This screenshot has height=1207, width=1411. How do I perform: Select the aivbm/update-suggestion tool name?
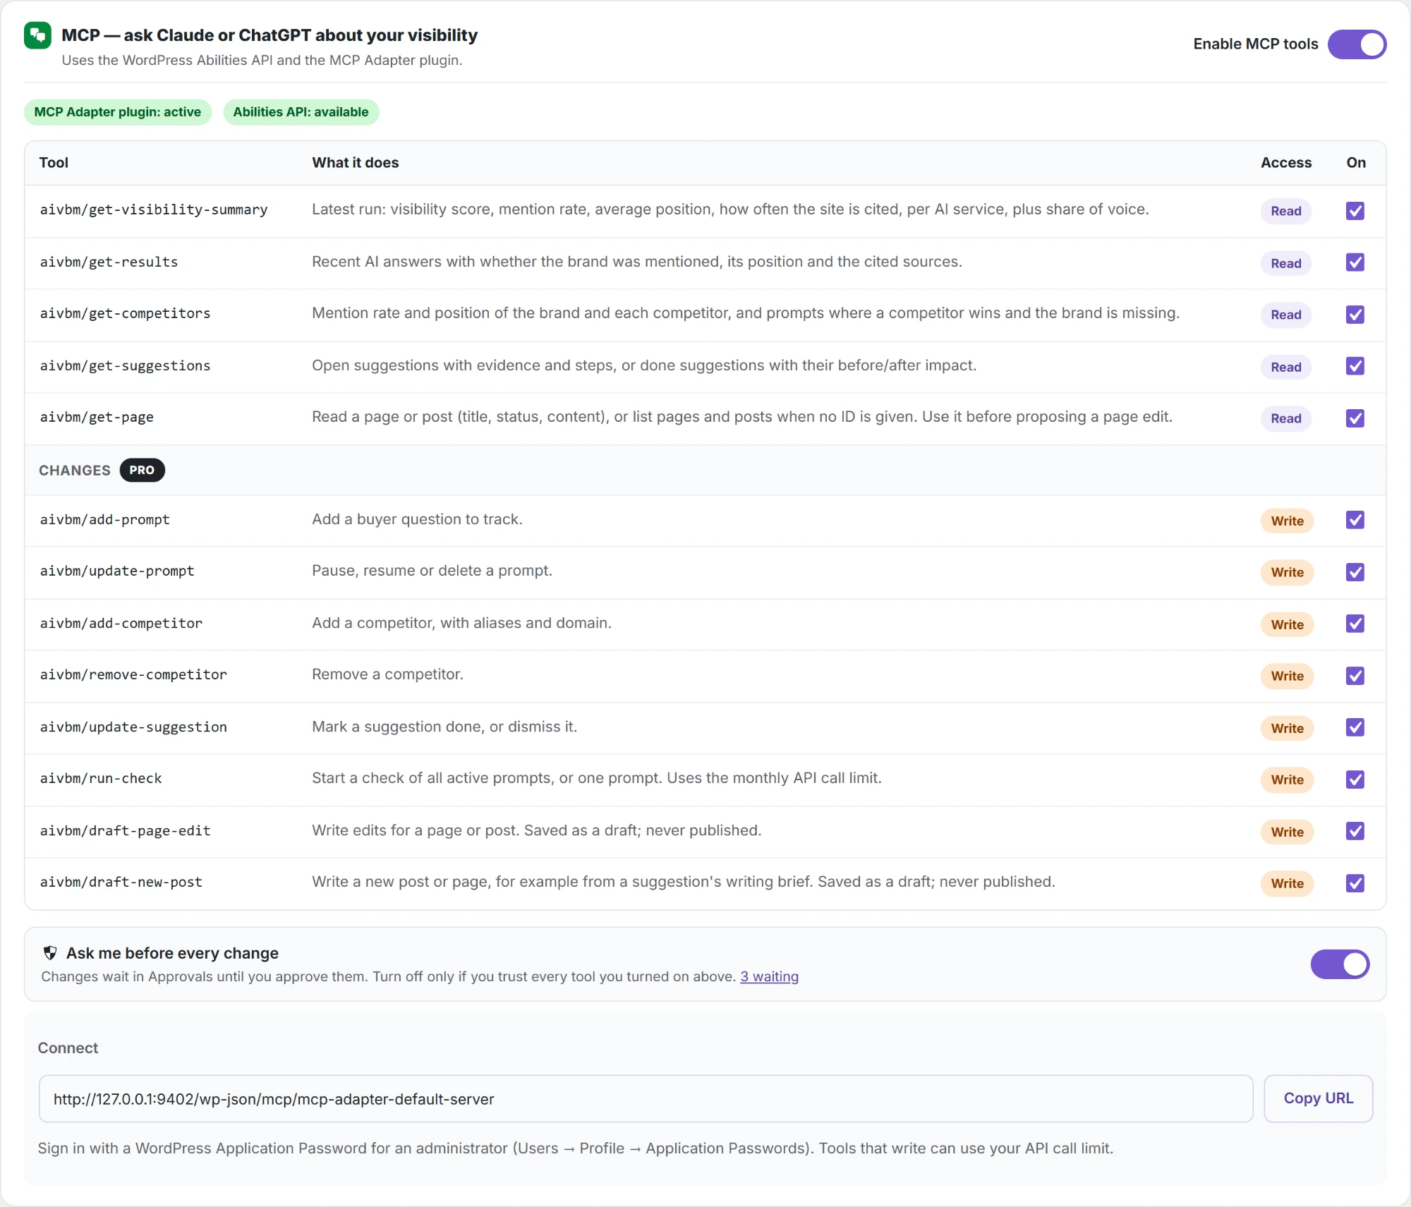point(133,727)
